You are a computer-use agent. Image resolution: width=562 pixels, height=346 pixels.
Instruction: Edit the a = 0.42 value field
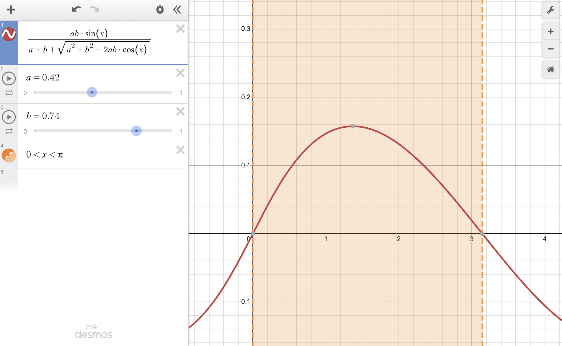(43, 78)
